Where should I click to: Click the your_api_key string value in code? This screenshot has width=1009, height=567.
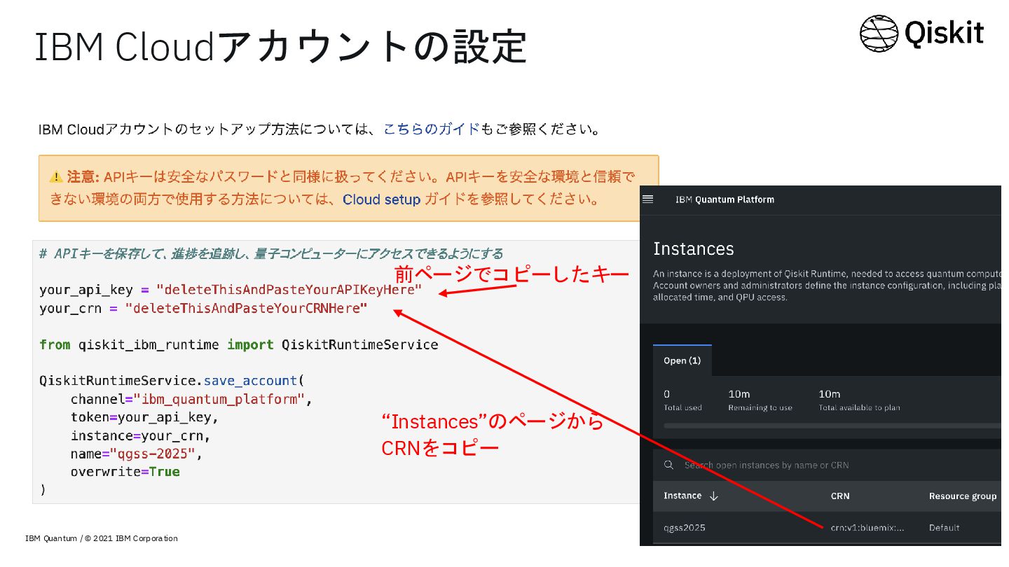click(289, 290)
